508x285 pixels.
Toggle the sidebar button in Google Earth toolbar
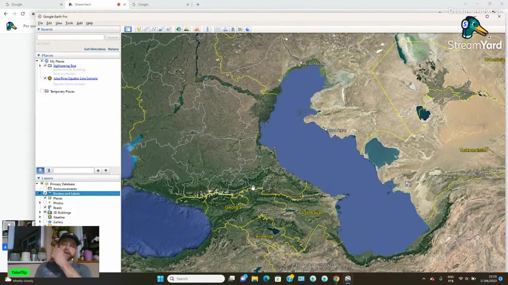(128, 29)
